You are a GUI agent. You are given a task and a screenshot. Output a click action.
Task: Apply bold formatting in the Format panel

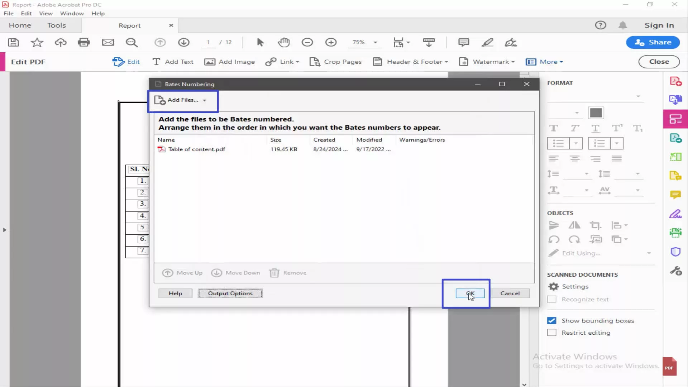point(554,128)
